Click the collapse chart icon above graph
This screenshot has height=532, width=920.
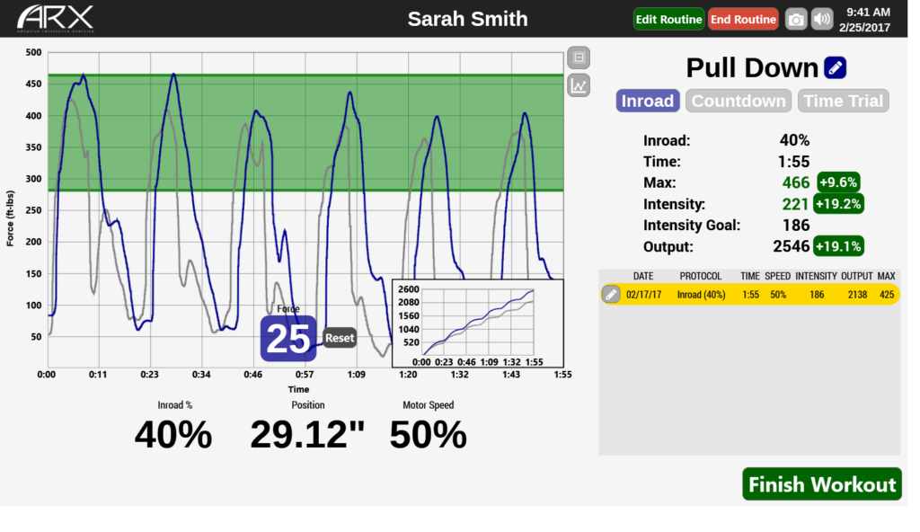tap(579, 58)
